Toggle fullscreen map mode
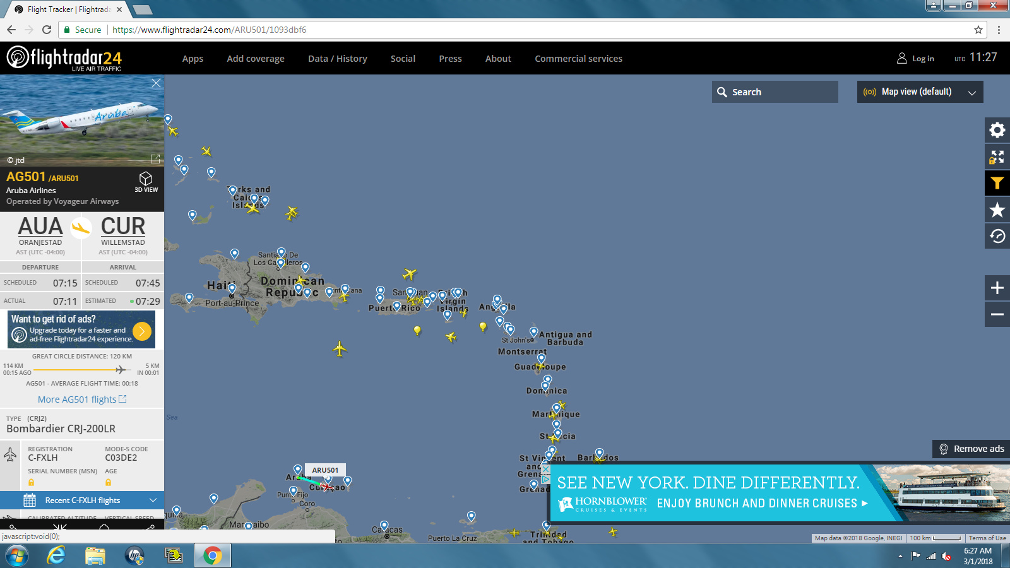Image resolution: width=1010 pixels, height=568 pixels. point(997,157)
